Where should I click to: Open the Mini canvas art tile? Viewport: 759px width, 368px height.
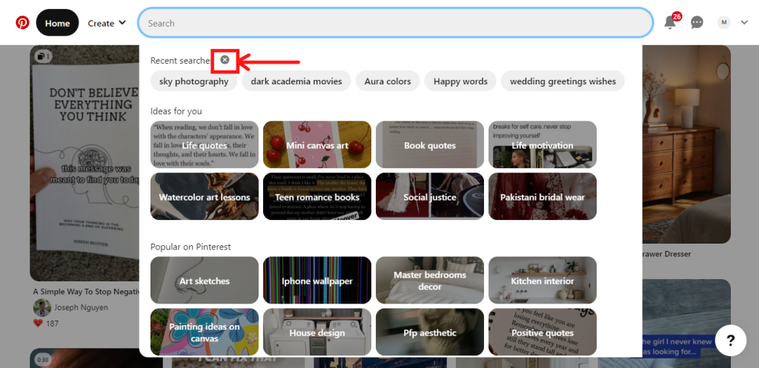coord(317,144)
